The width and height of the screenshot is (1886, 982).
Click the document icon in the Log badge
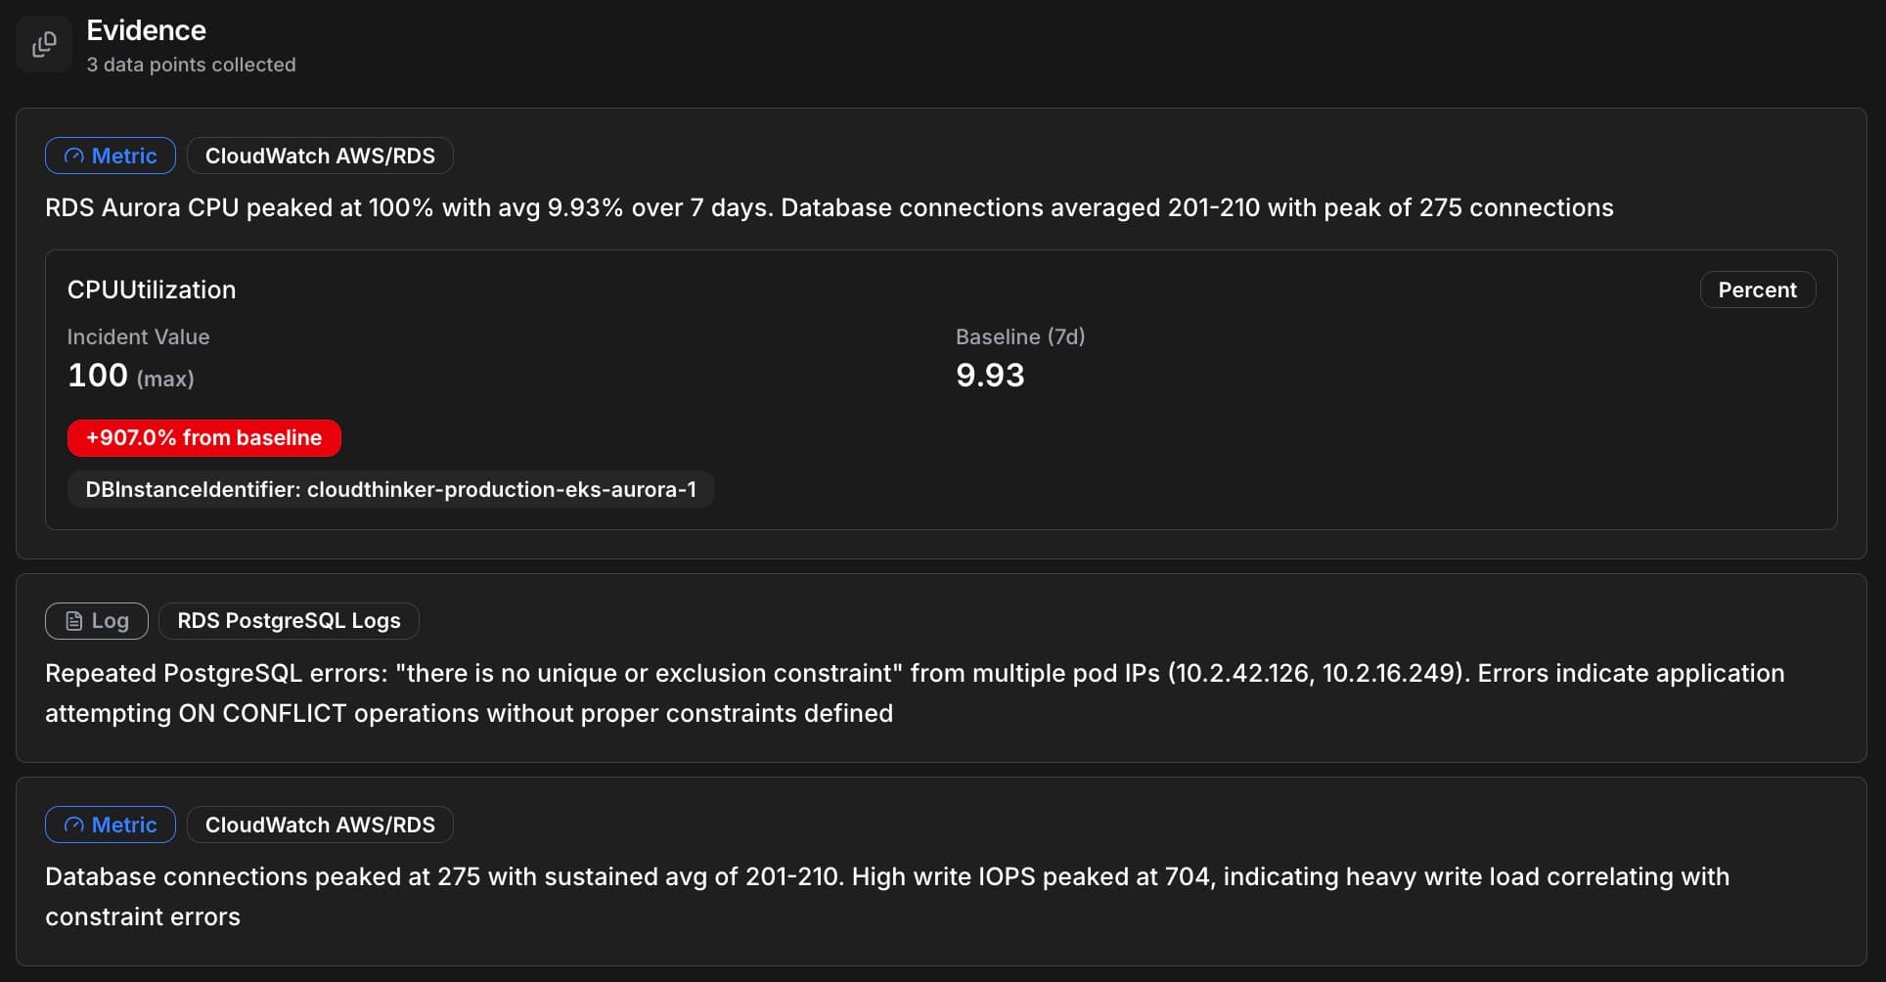76,620
